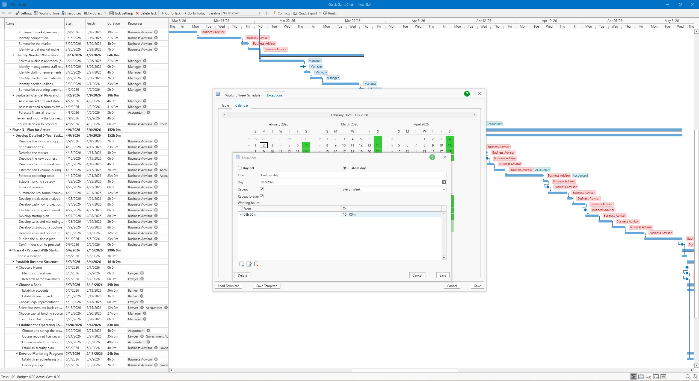Viewport: 699px width, 381px height.
Task: Switch to the Table tab
Action: tap(225, 105)
